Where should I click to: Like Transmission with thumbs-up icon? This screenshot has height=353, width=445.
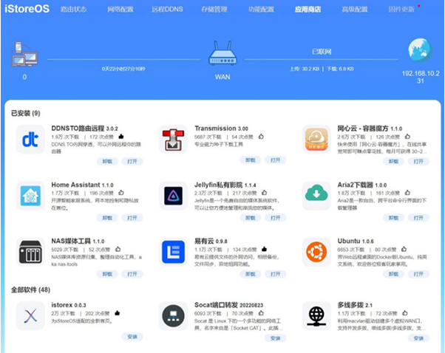[261, 137]
